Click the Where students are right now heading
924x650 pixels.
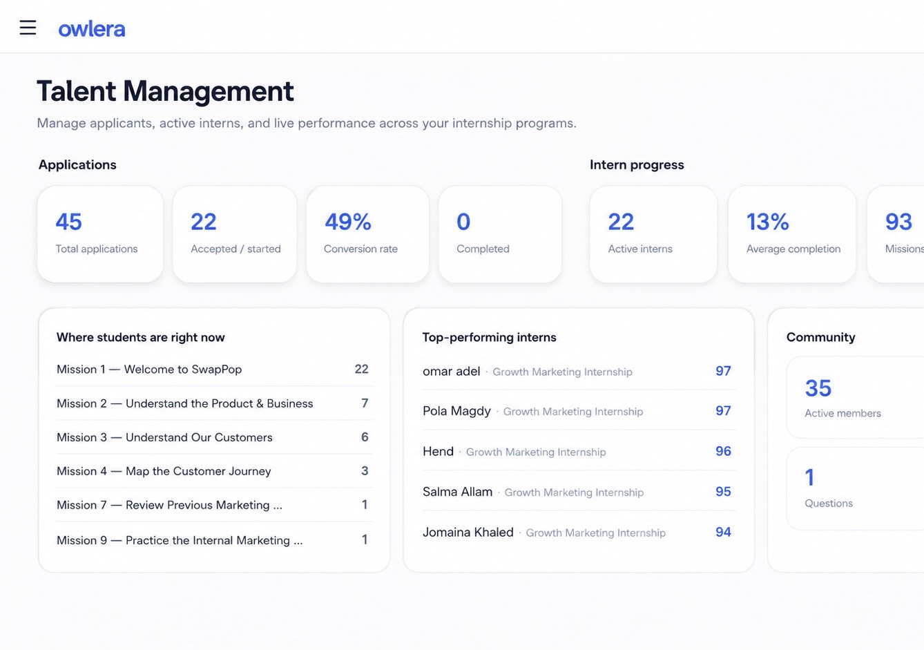(x=141, y=337)
